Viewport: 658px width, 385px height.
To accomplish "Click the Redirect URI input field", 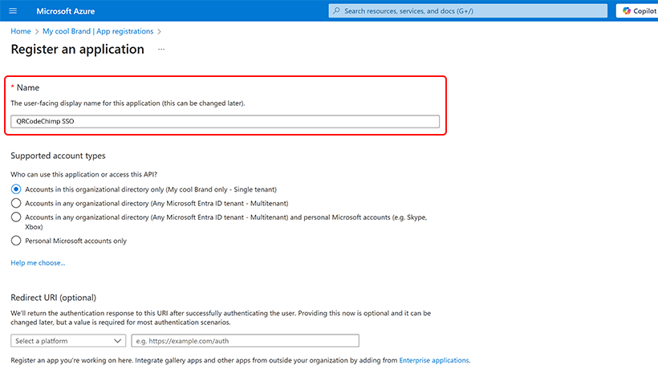I will pos(245,341).
